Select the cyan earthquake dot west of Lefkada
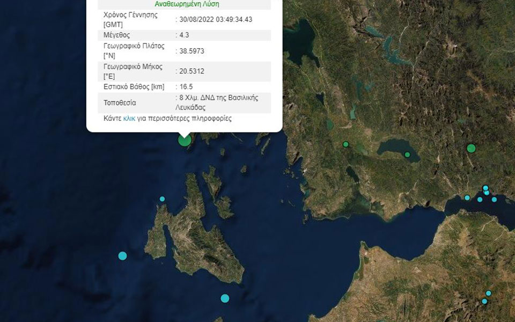Viewport: 515px width, 322px height. (161, 199)
